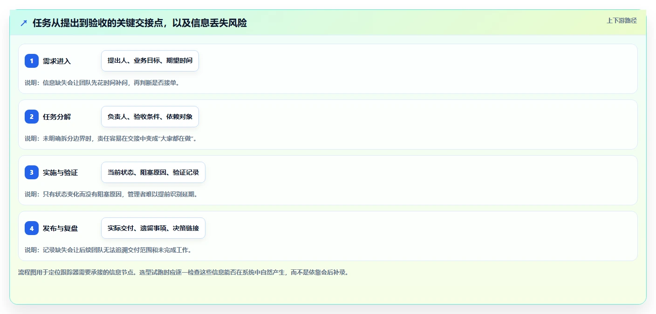The width and height of the screenshot is (656, 314).
Task: Select the 需求进入 step name
Action: click(x=57, y=61)
